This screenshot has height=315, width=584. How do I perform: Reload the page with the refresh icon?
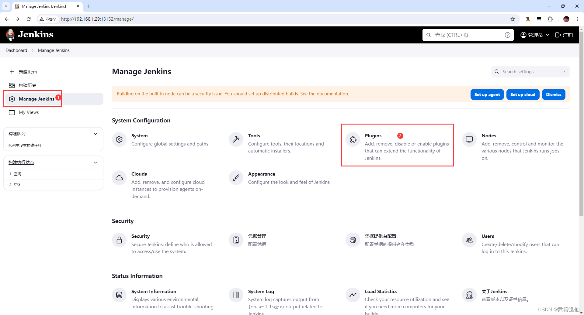click(29, 19)
